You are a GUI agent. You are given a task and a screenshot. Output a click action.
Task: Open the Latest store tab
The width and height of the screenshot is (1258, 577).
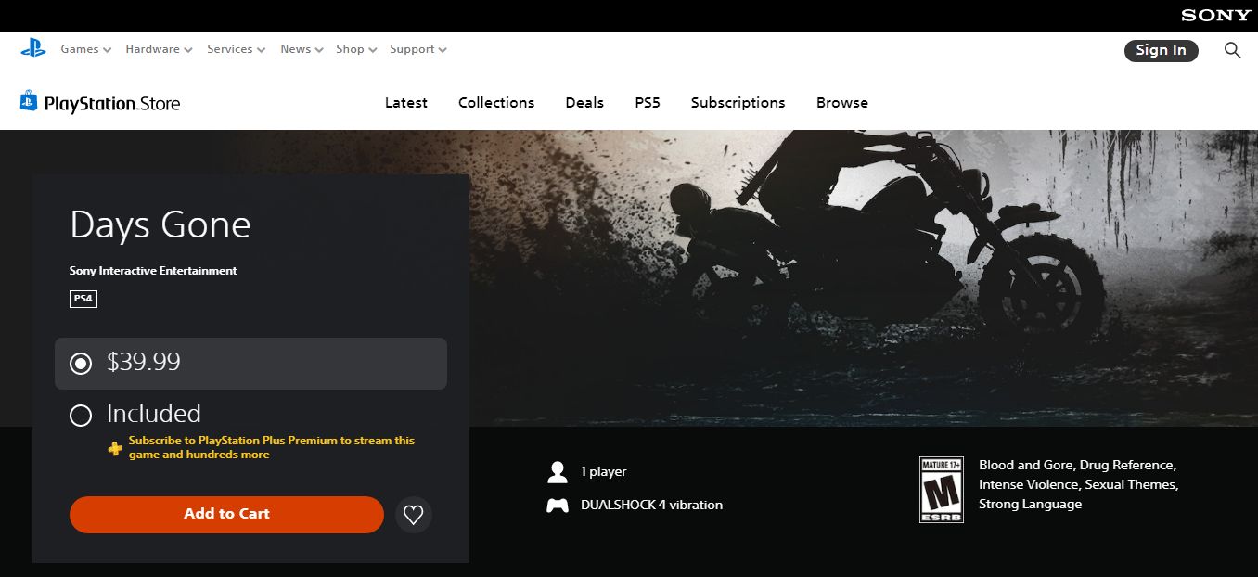click(x=406, y=103)
